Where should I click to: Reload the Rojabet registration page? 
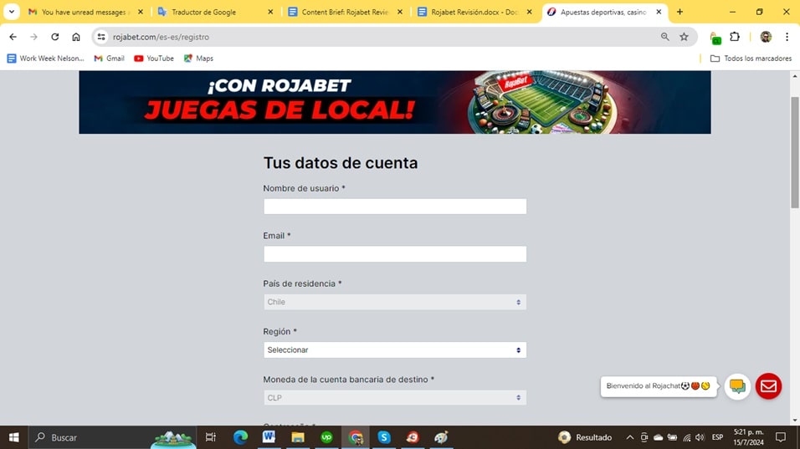54,37
